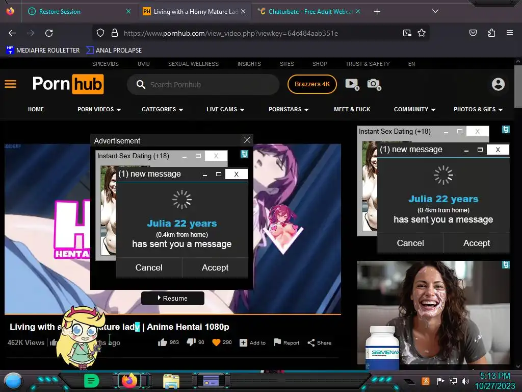Image resolution: width=522 pixels, height=392 pixels.
Task: Open Firefox from the taskbar
Action: coord(129,381)
